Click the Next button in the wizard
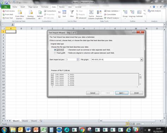Image resolution: width=167 pixels, height=133 pixels. 122,93
